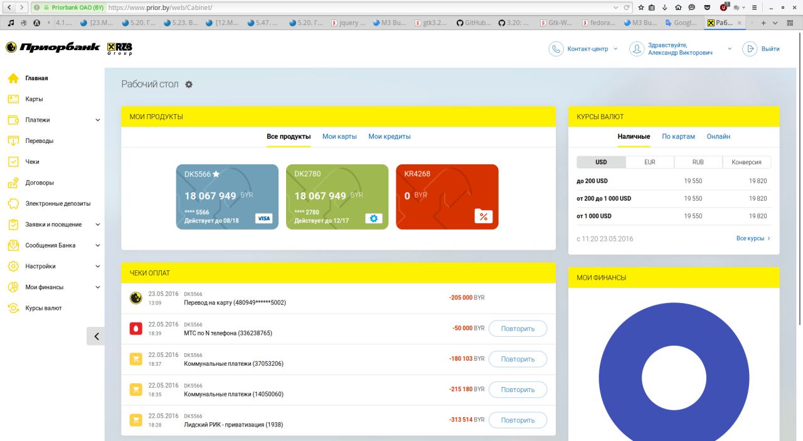Screen dimensions: 803x441
Task: Open a new browser tab with plus
Action: point(763,23)
